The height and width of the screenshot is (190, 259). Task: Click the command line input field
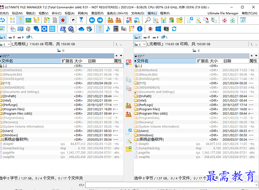(170, 185)
